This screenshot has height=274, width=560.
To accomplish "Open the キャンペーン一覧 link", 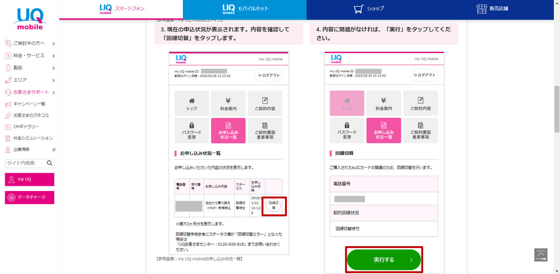I will pos(29,104).
